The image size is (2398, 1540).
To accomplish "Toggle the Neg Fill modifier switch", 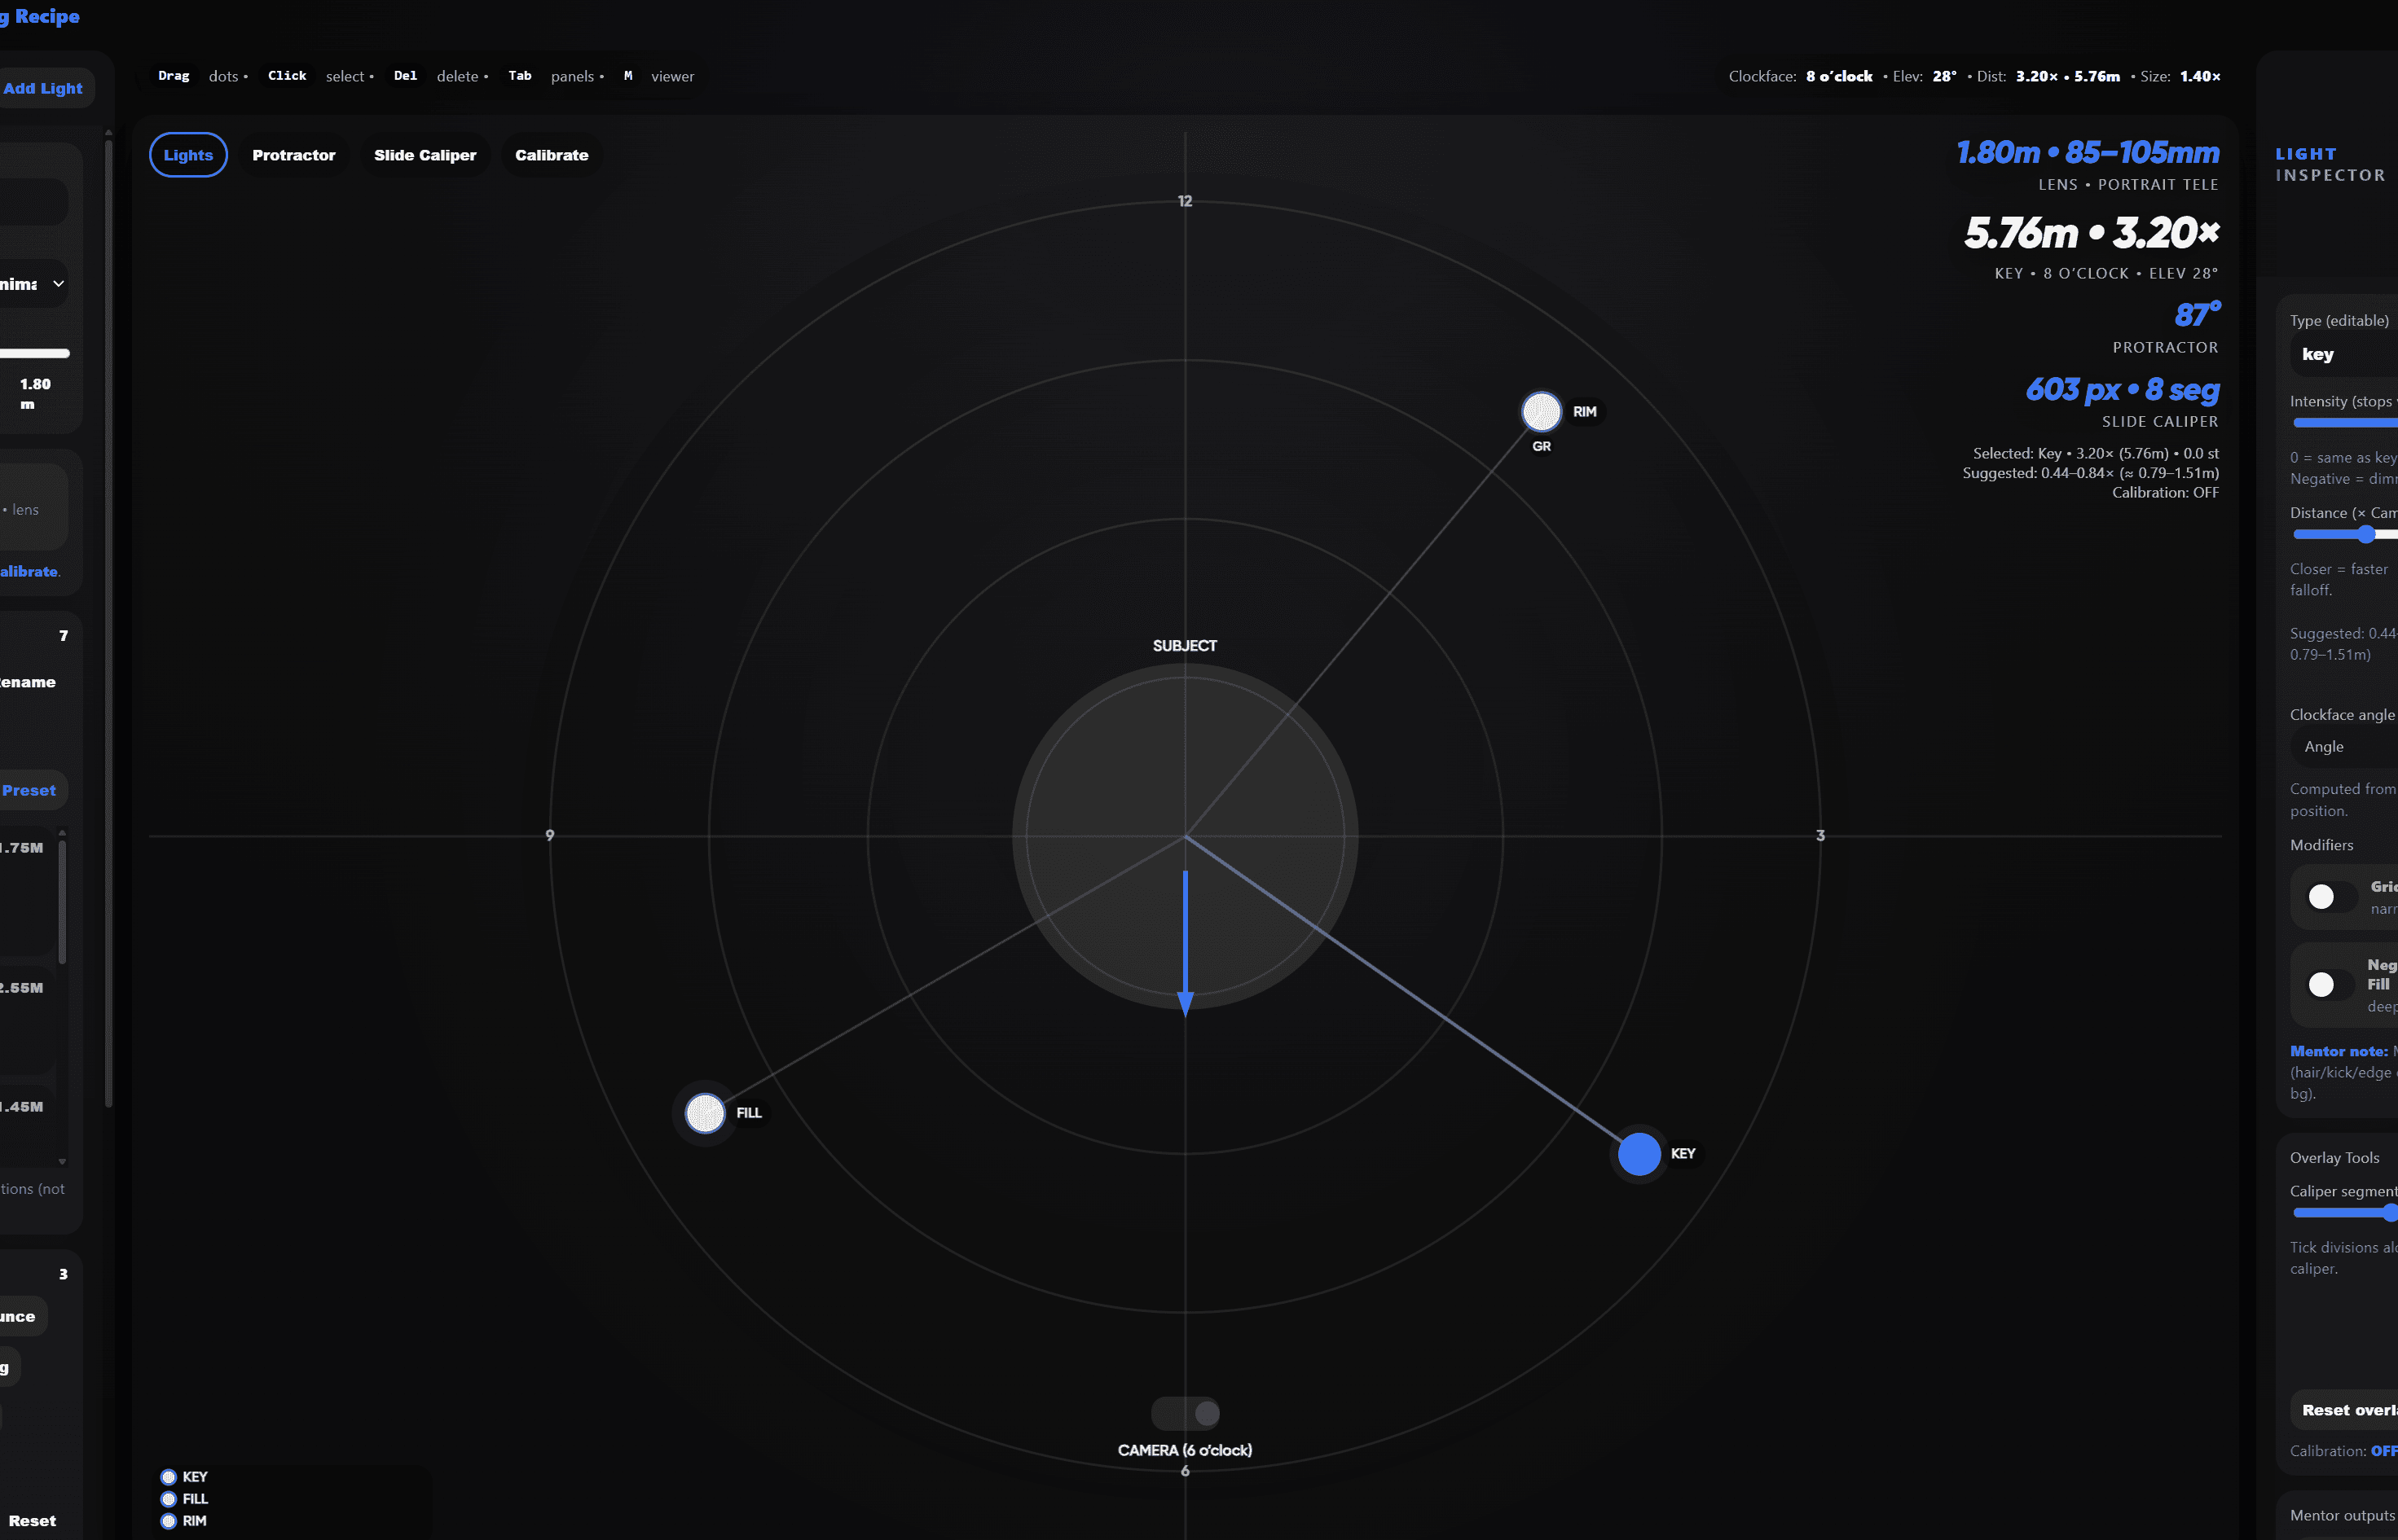I will coord(2331,985).
